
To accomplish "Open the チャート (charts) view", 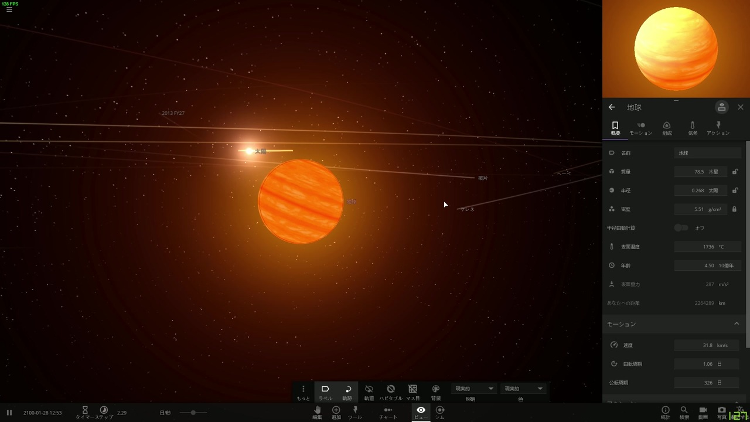I will [388, 413].
